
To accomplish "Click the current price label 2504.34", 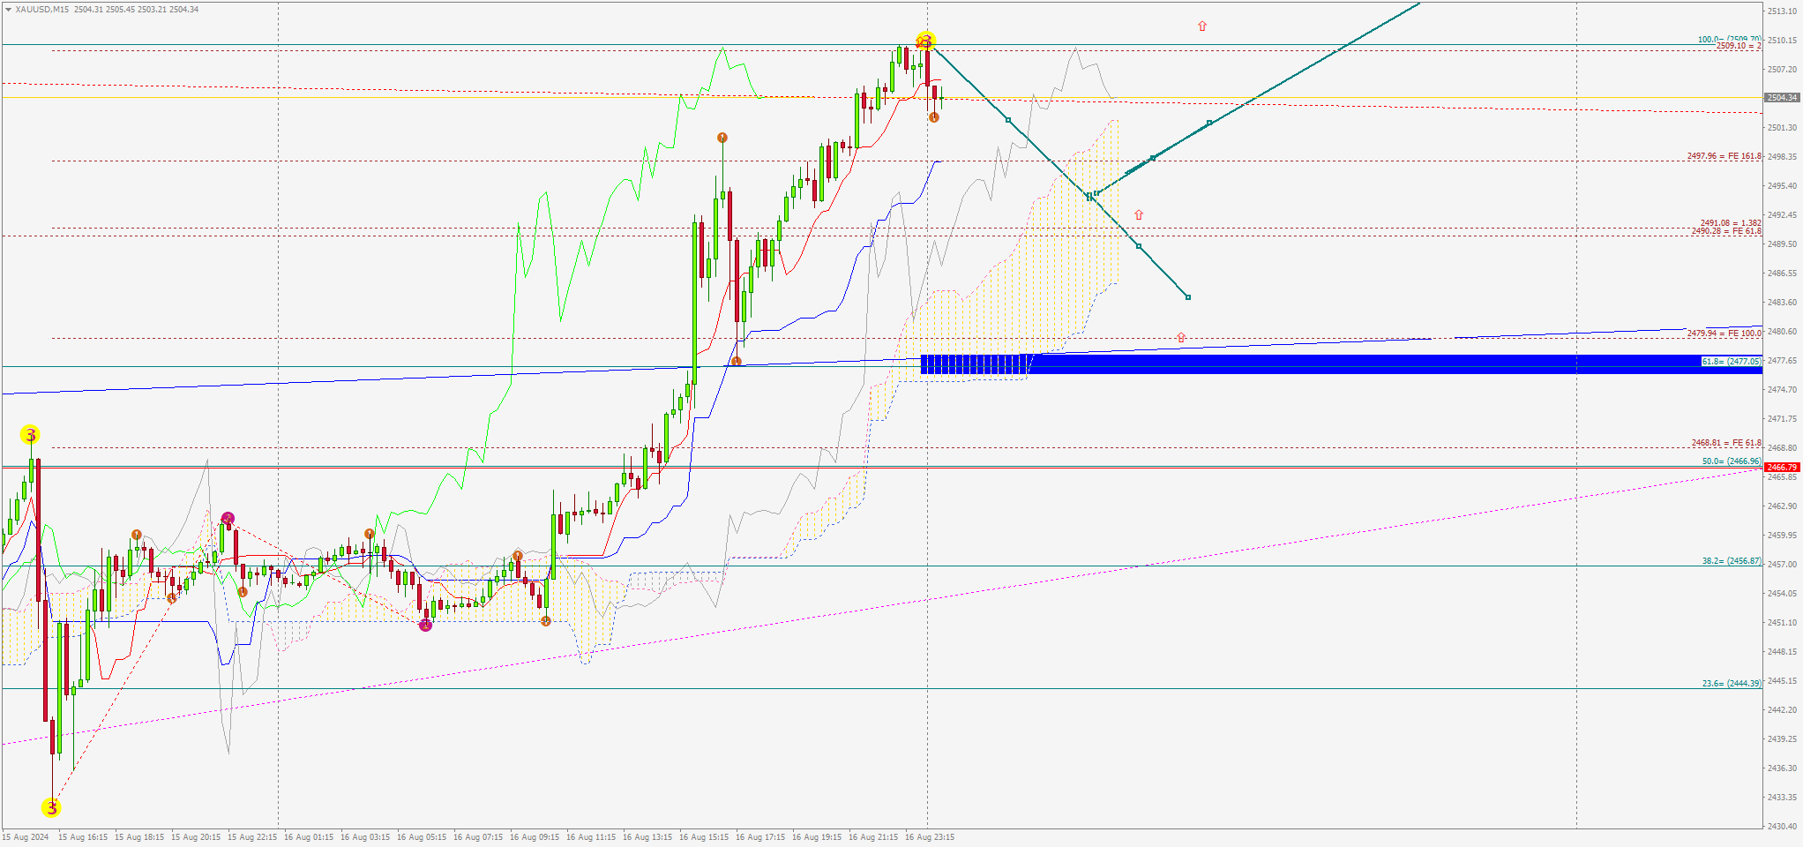I will (1781, 98).
